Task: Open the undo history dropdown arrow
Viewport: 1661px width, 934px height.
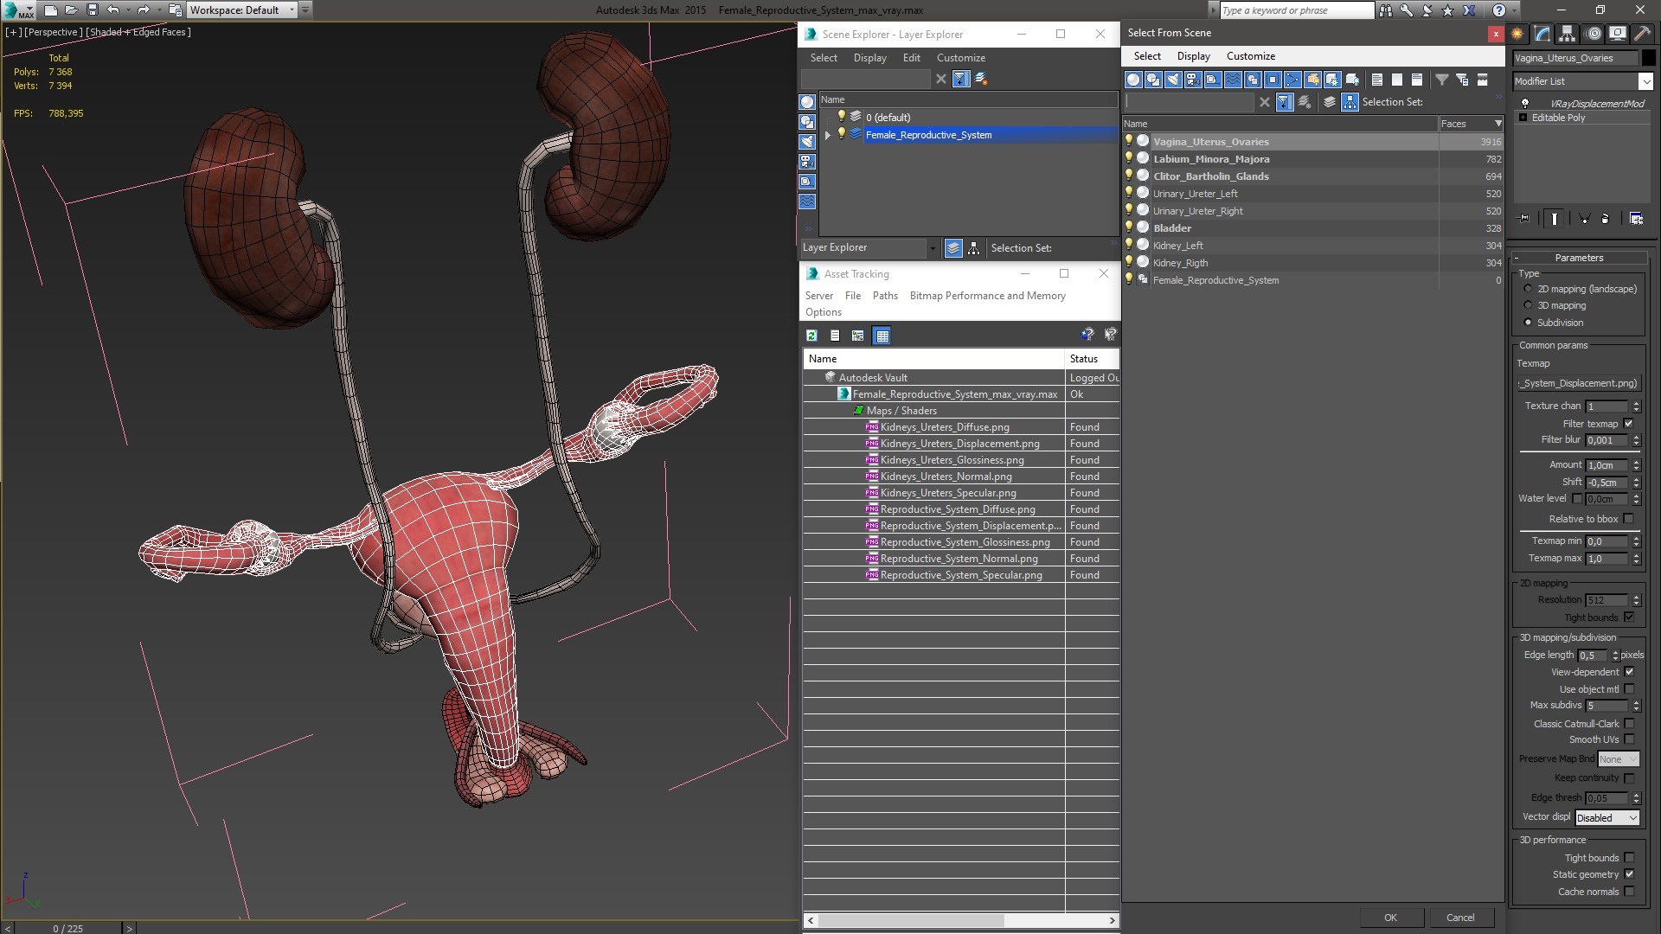Action: (x=127, y=10)
